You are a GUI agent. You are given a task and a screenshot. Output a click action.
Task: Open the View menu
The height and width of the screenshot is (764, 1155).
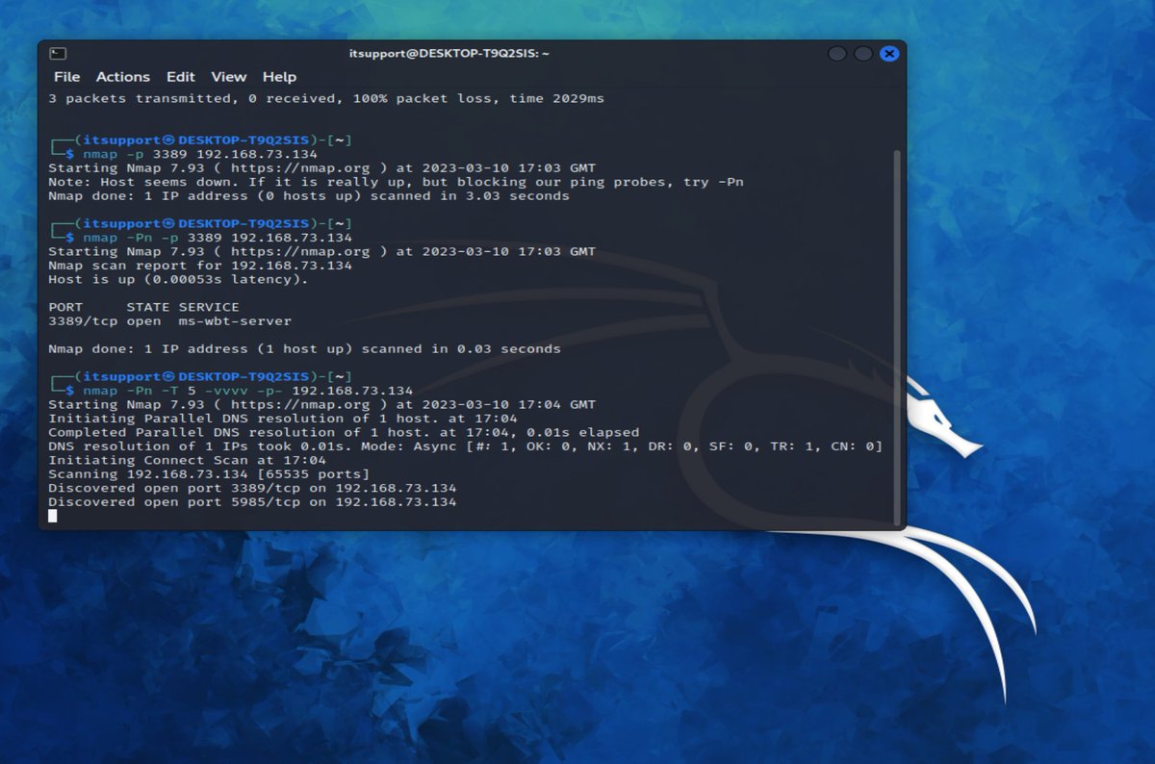(x=229, y=77)
